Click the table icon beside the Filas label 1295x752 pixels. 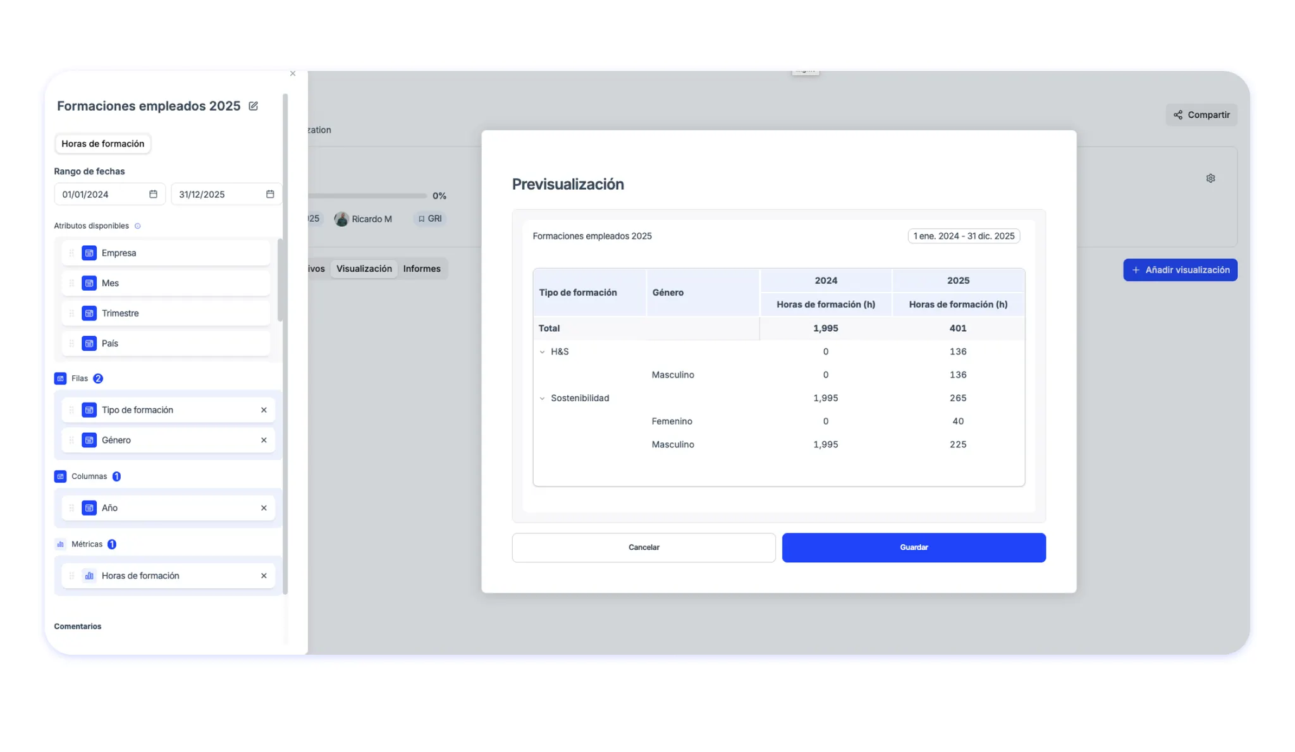pyautogui.click(x=60, y=378)
